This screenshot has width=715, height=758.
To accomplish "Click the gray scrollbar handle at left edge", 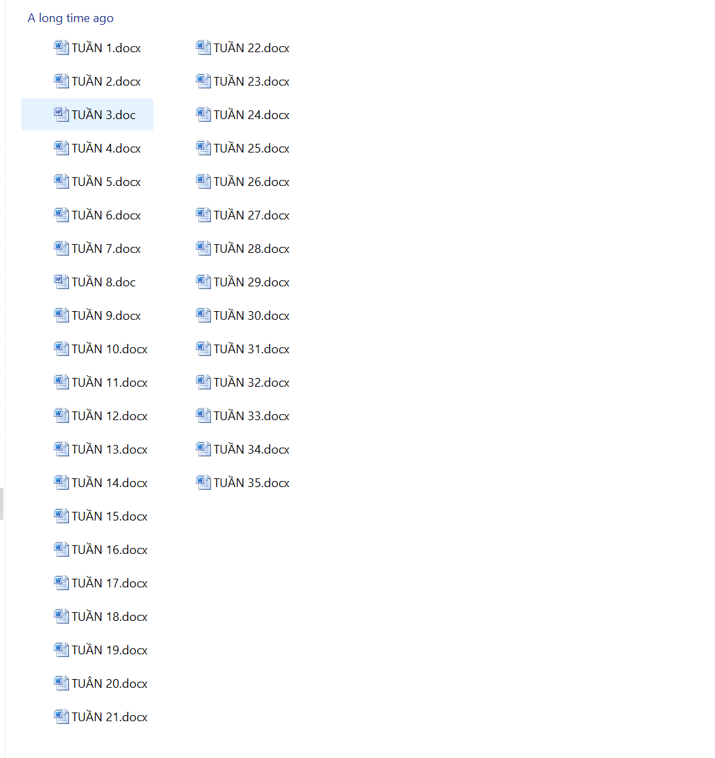I will point(1,503).
